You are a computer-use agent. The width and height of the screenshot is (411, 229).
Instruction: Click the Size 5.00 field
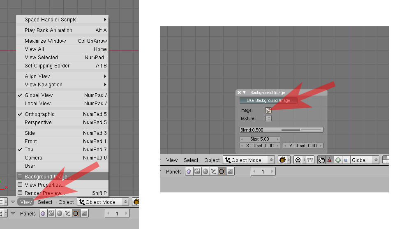pos(260,139)
